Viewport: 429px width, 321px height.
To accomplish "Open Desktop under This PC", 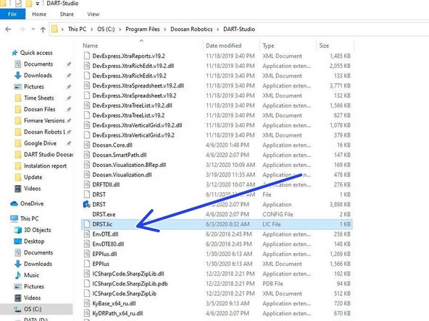I will 34,241.
